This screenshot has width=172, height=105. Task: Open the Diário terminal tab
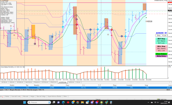(65, 96)
